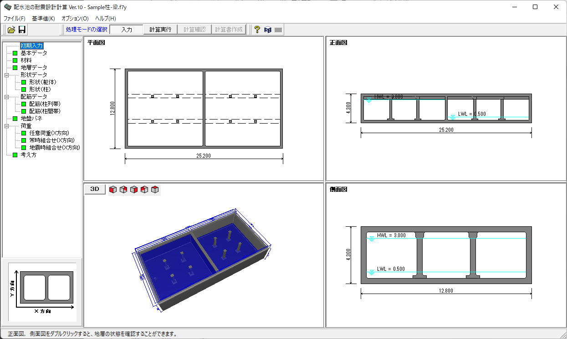Screen dimensions: 567x339
Task: Click the green status icon beside 任意荷重(X方向)
Action: coord(24,133)
